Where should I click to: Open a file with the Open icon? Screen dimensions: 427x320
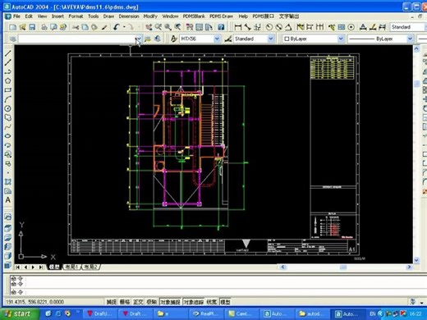point(22,27)
